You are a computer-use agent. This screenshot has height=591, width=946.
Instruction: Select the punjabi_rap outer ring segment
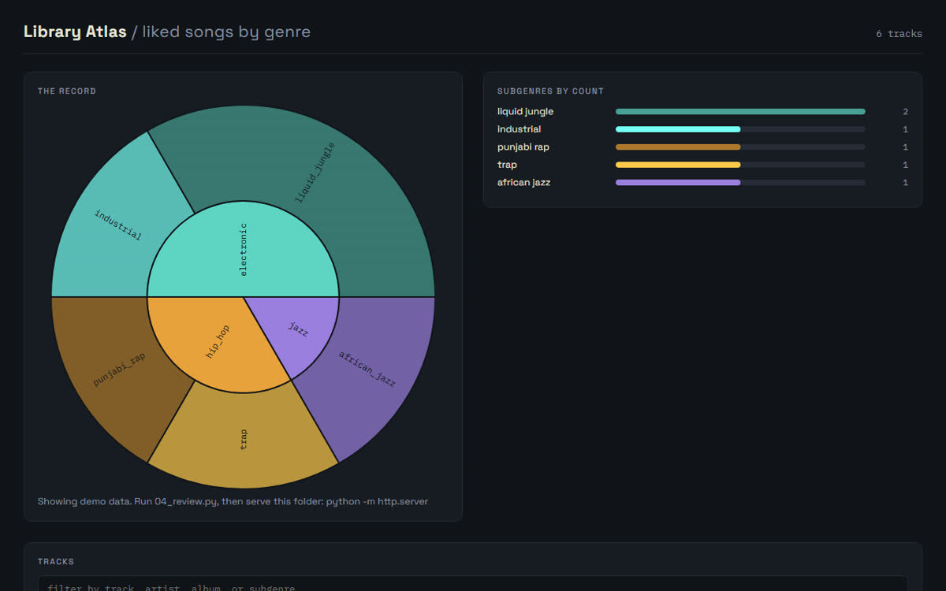coord(118,369)
